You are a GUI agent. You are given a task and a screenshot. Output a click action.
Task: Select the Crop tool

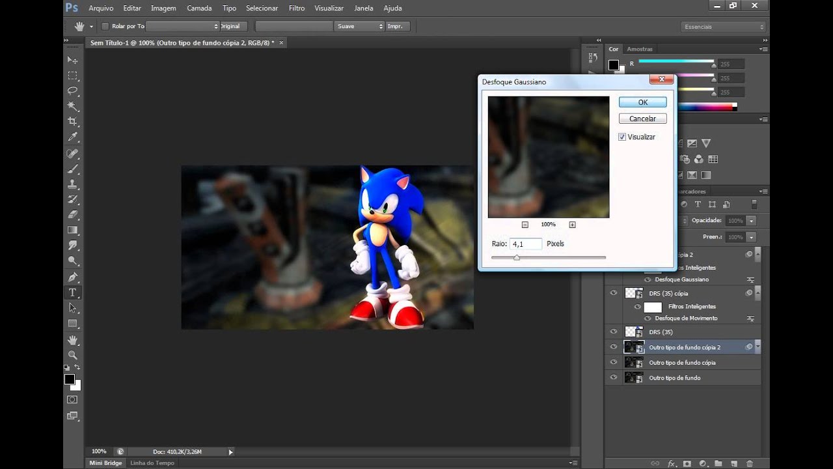point(73,122)
